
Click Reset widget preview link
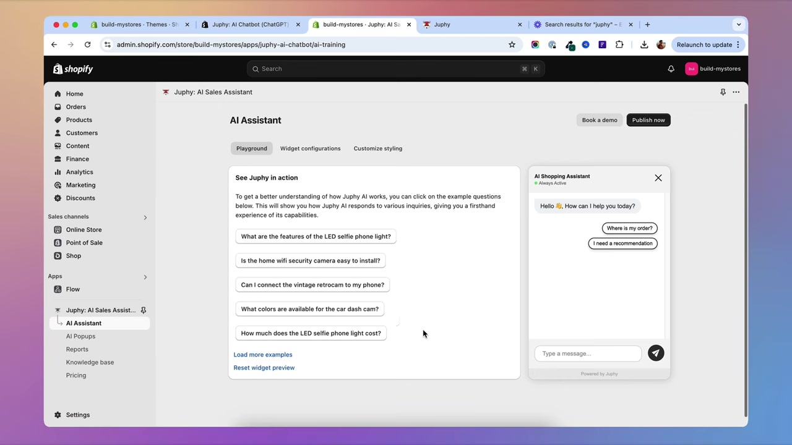click(x=264, y=368)
